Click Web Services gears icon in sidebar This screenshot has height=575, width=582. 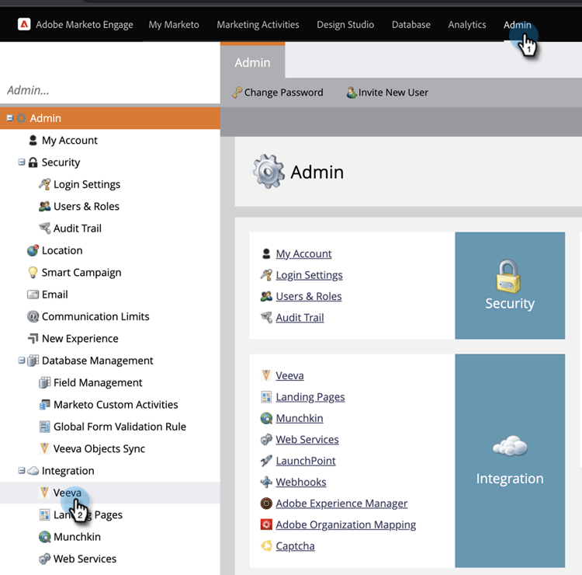(44, 559)
